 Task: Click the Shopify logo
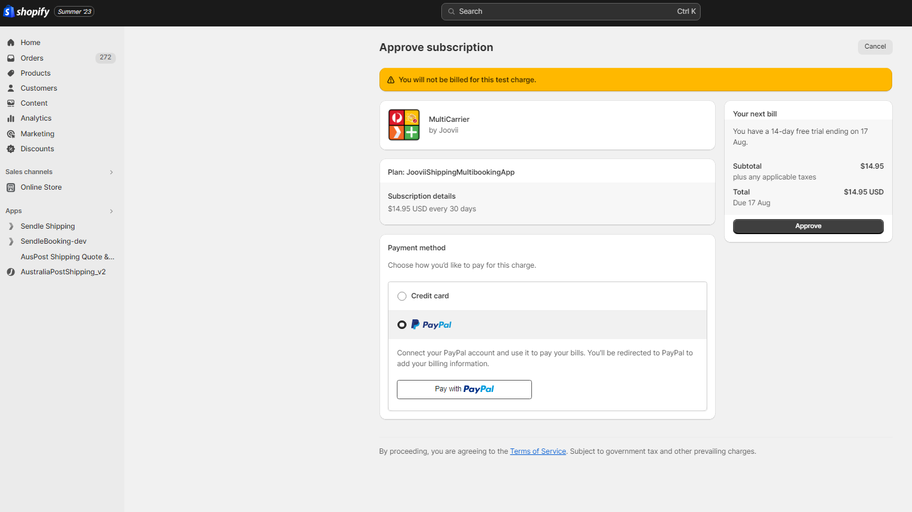tap(26, 11)
